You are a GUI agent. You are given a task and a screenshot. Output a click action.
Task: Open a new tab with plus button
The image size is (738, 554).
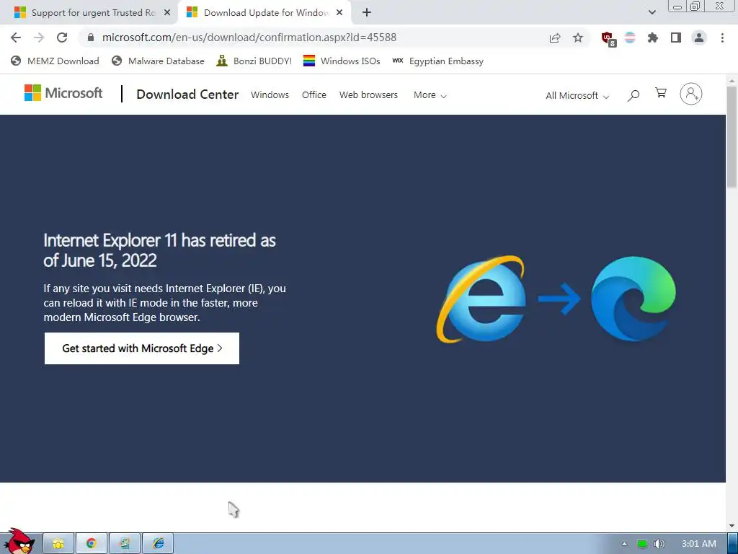click(x=367, y=12)
